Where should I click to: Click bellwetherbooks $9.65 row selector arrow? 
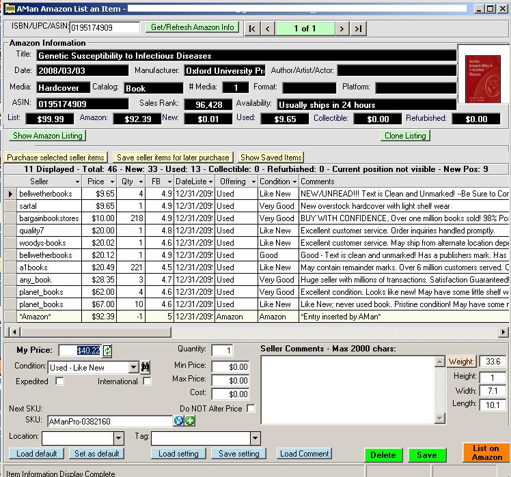[x=10, y=194]
